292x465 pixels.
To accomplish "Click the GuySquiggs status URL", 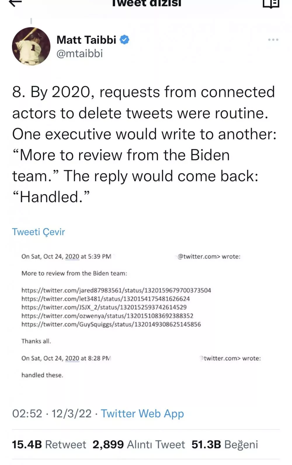I will [x=111, y=324].
